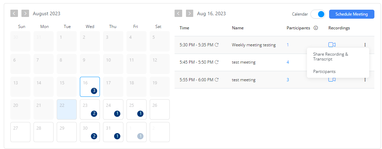Open recording for 5:55 PM test meeting
This screenshot has width=382, height=149.
pyautogui.click(x=332, y=80)
